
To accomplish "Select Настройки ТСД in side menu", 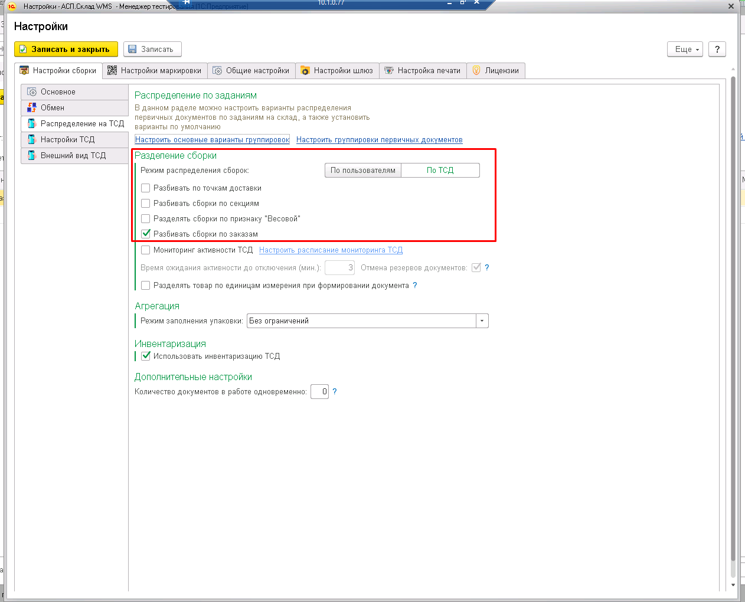I will 74,140.
